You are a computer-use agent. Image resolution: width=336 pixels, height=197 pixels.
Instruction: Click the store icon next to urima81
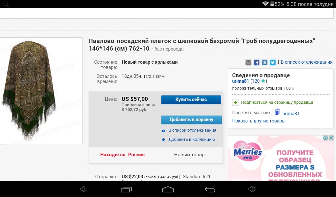tap(277, 112)
